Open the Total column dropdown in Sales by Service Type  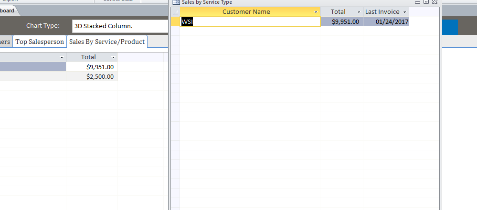tap(359, 12)
